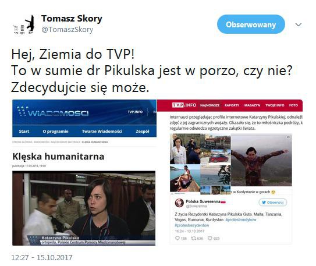This screenshot has height=266, width=316.
Task: Click the Wiadomości logo
Action: pos(53,112)
